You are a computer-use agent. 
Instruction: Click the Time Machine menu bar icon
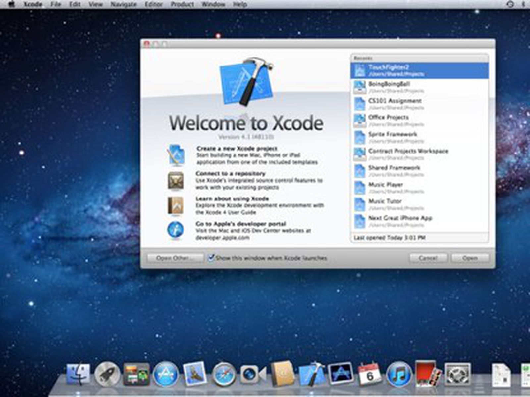(510, 4)
